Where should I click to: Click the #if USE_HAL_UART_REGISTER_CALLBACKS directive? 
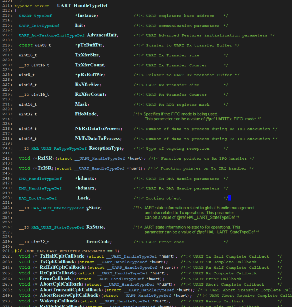(67, 251)
